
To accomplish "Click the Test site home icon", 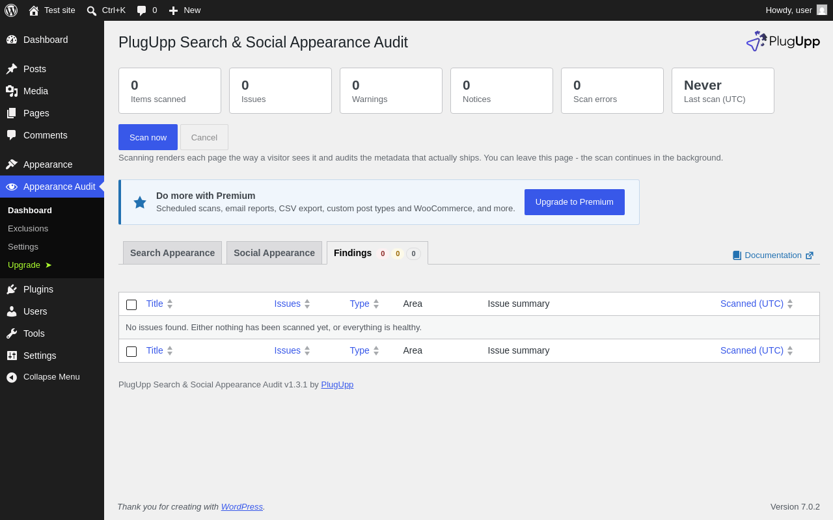I will click(34, 10).
